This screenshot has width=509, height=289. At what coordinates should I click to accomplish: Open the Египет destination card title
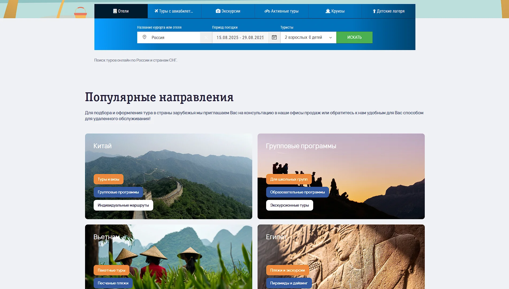(x=276, y=237)
